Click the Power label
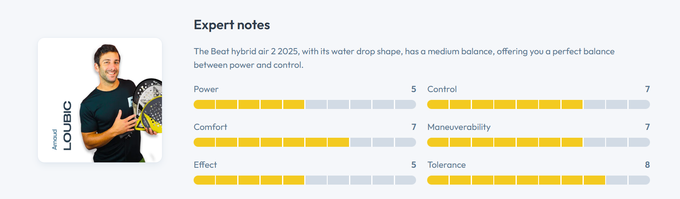 (206, 89)
